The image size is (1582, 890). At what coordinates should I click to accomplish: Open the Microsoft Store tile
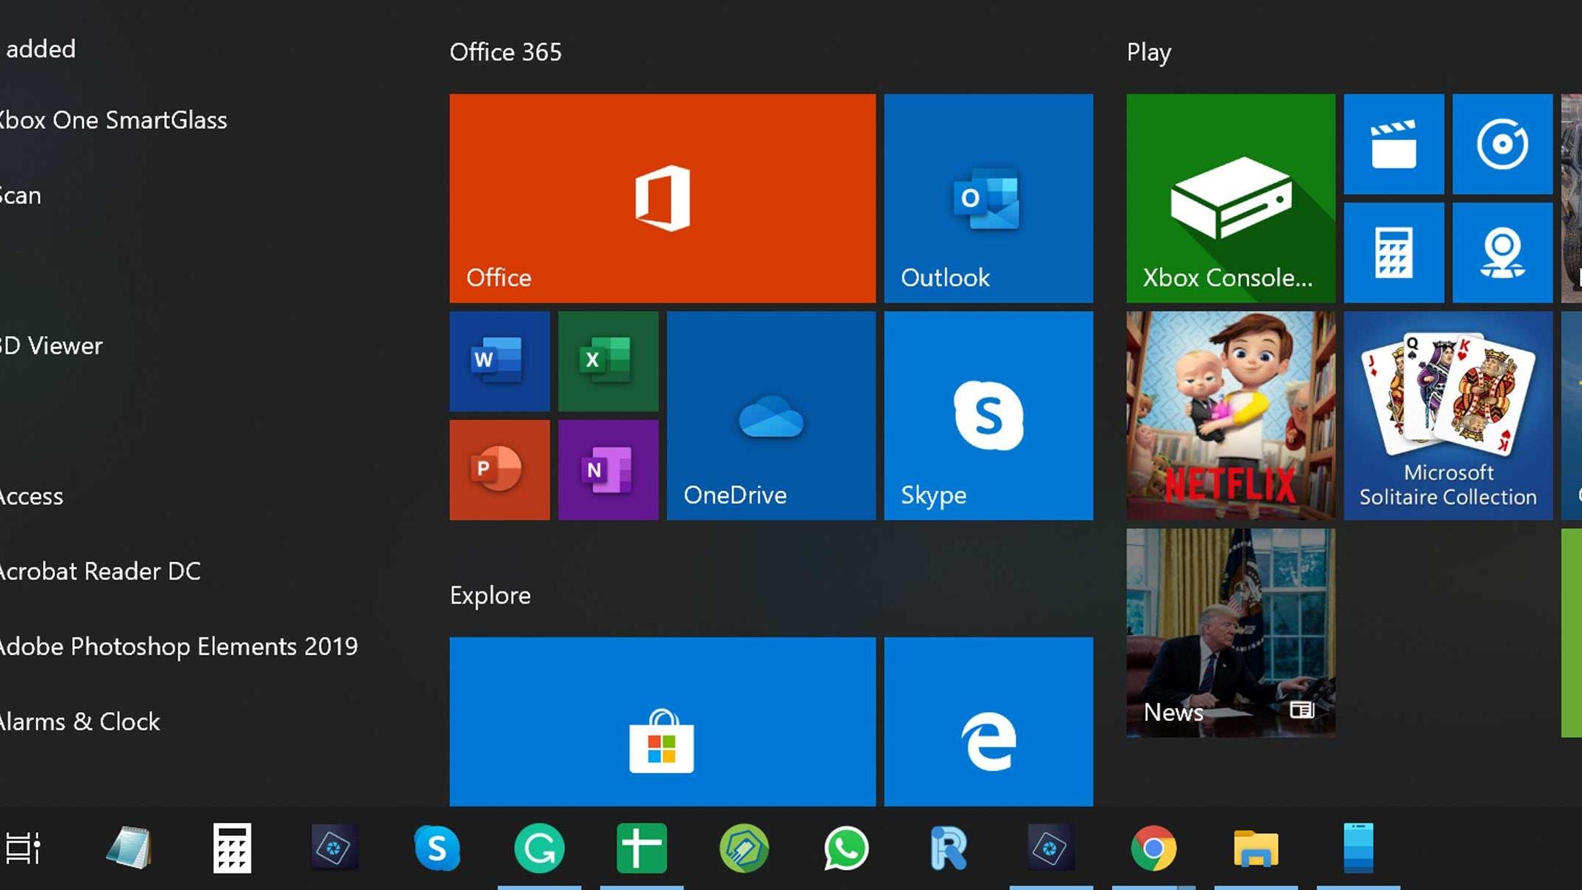662,722
